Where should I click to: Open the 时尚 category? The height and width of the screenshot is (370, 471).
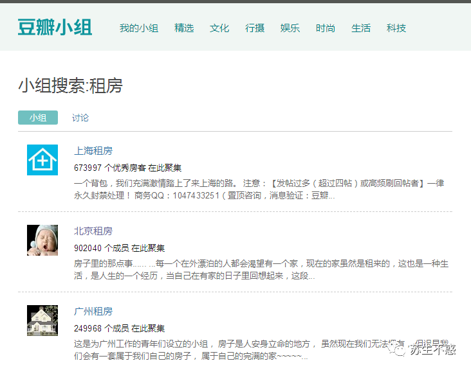click(326, 28)
